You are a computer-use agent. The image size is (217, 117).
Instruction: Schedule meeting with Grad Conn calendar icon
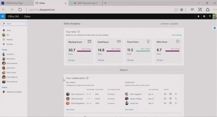170,103
